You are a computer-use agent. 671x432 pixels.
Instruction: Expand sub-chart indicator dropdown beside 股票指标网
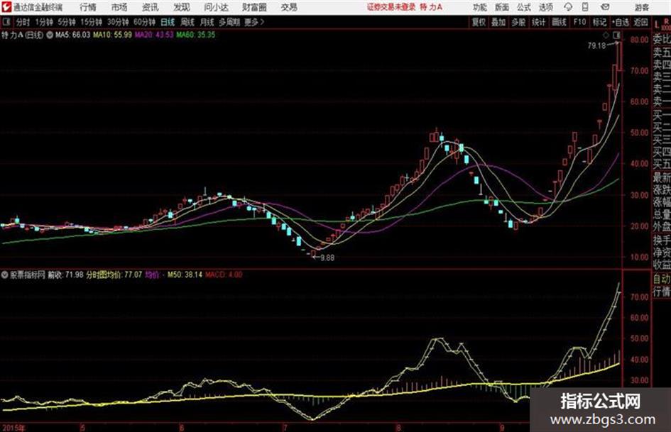click(5, 275)
